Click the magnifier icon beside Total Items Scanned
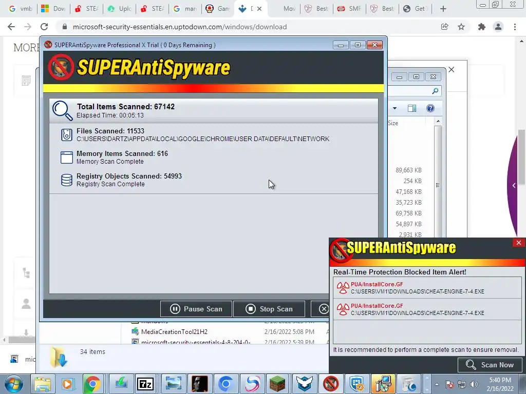The image size is (526, 394). click(62, 111)
